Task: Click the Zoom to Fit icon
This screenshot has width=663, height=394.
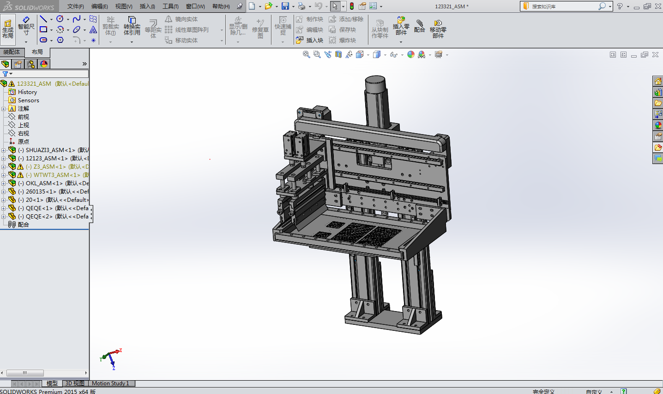Action: [306, 54]
